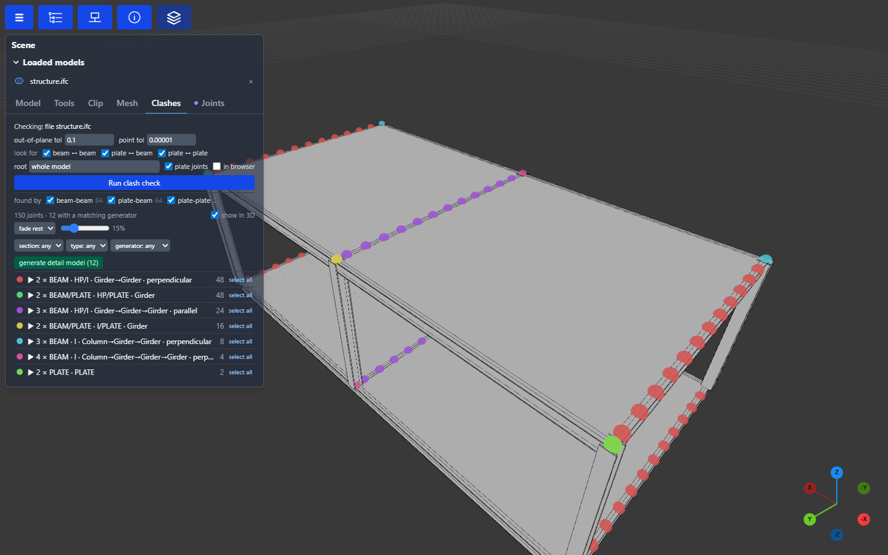This screenshot has height=555, width=888.
Task: Toggle plate ↔ plate look-for checkbox
Action: [x=162, y=153]
